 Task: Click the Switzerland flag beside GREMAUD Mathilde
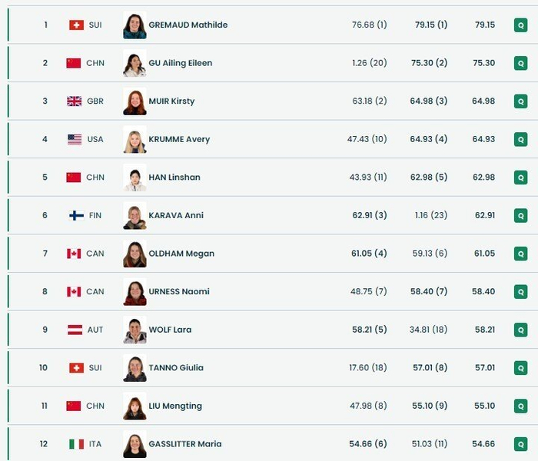(x=76, y=25)
